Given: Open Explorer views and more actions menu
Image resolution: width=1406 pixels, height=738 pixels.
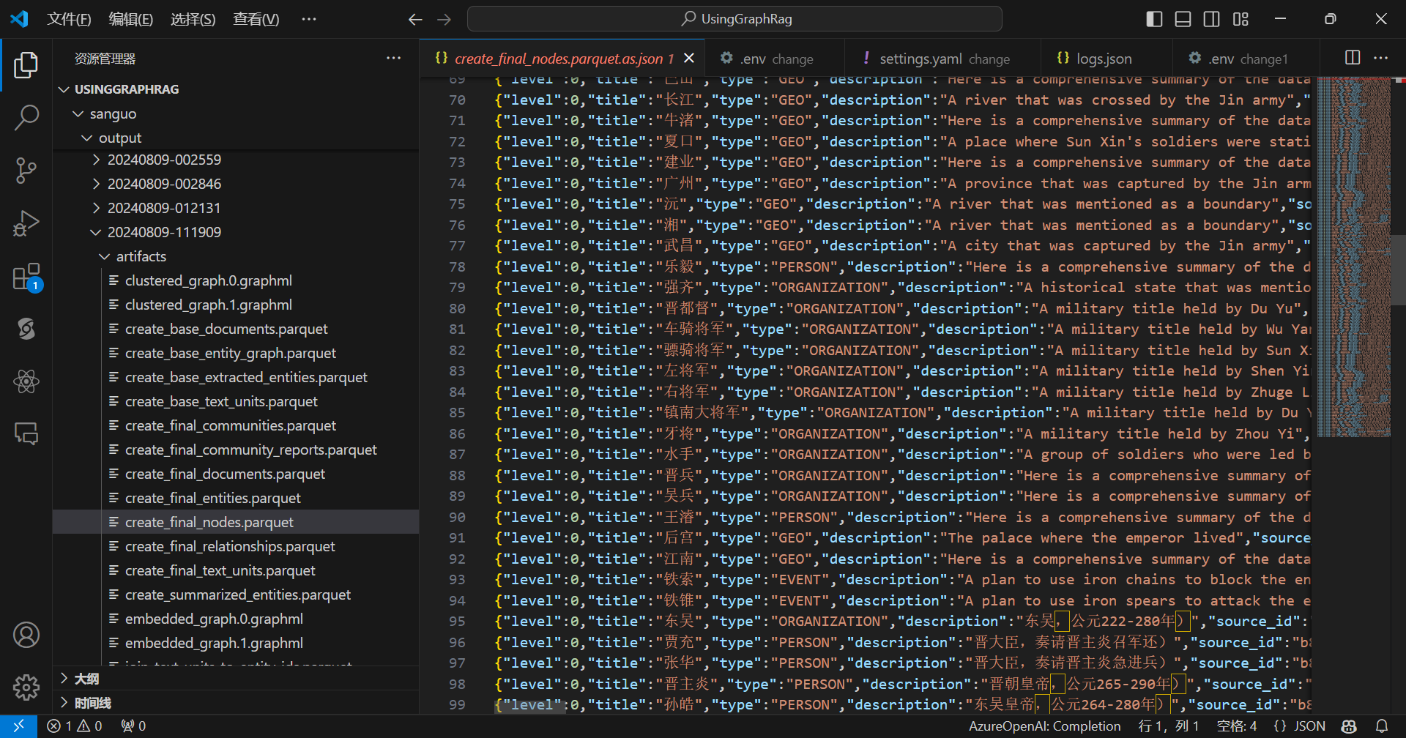Looking at the screenshot, I should click(x=394, y=58).
